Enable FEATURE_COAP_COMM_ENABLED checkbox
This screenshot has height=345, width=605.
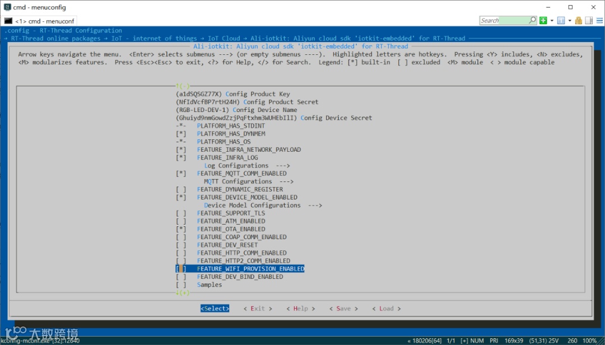click(x=181, y=237)
